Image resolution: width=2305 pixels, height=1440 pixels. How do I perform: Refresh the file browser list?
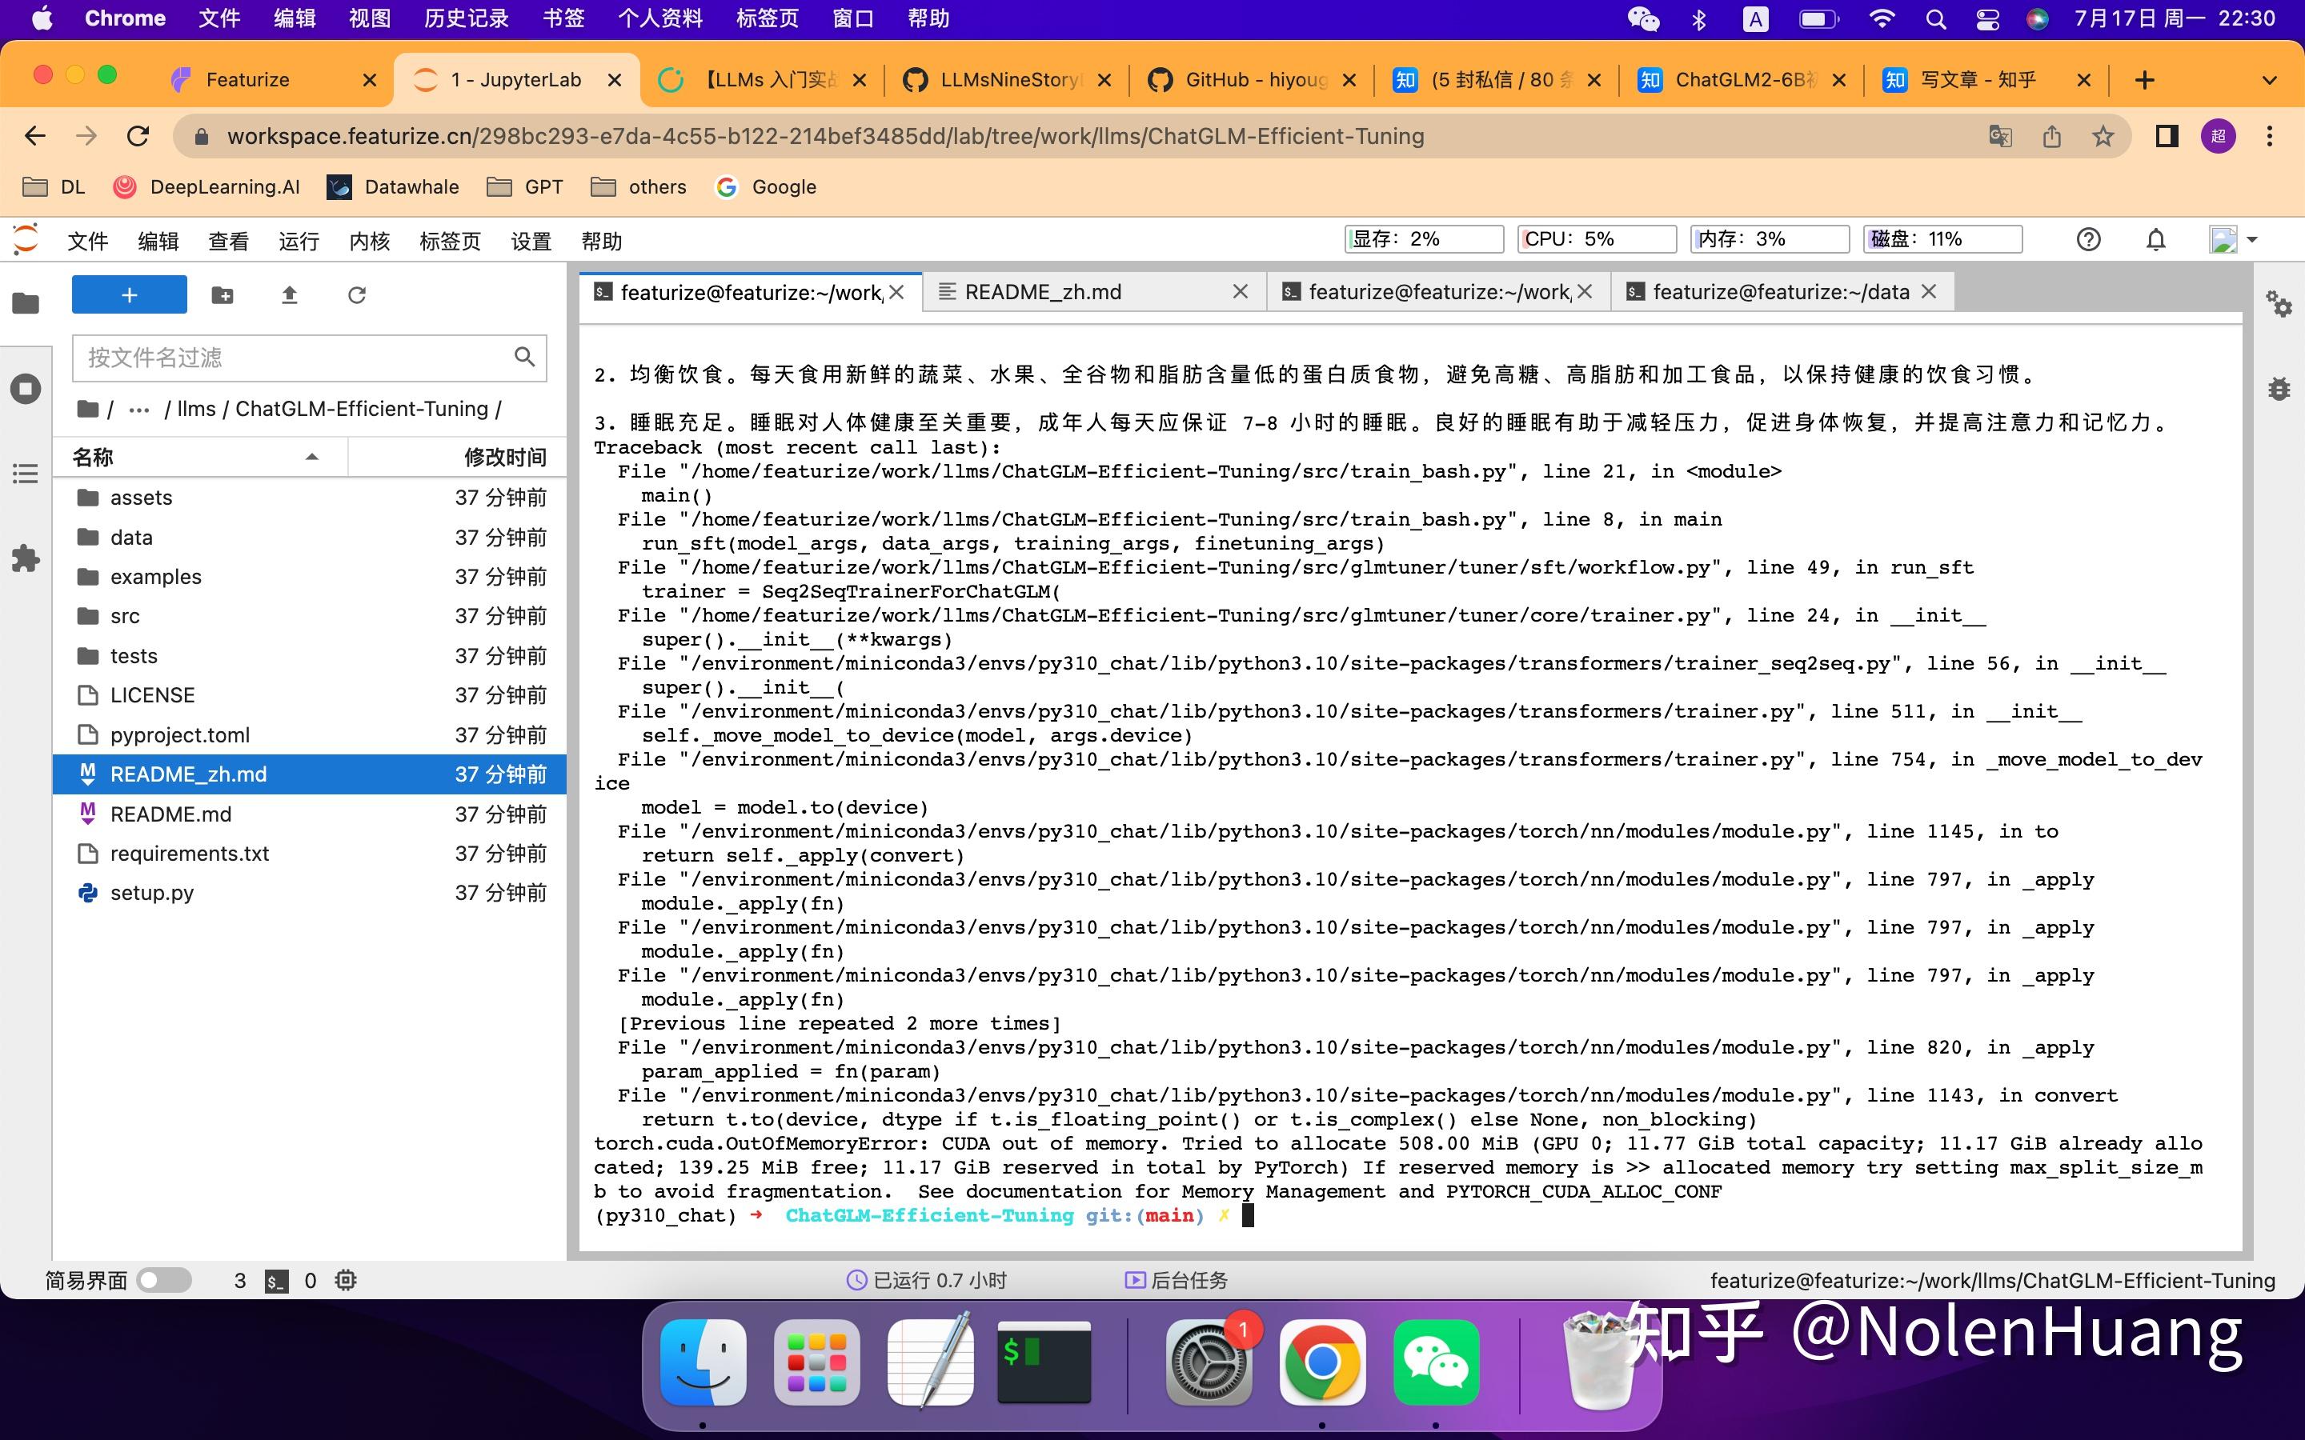tap(357, 295)
